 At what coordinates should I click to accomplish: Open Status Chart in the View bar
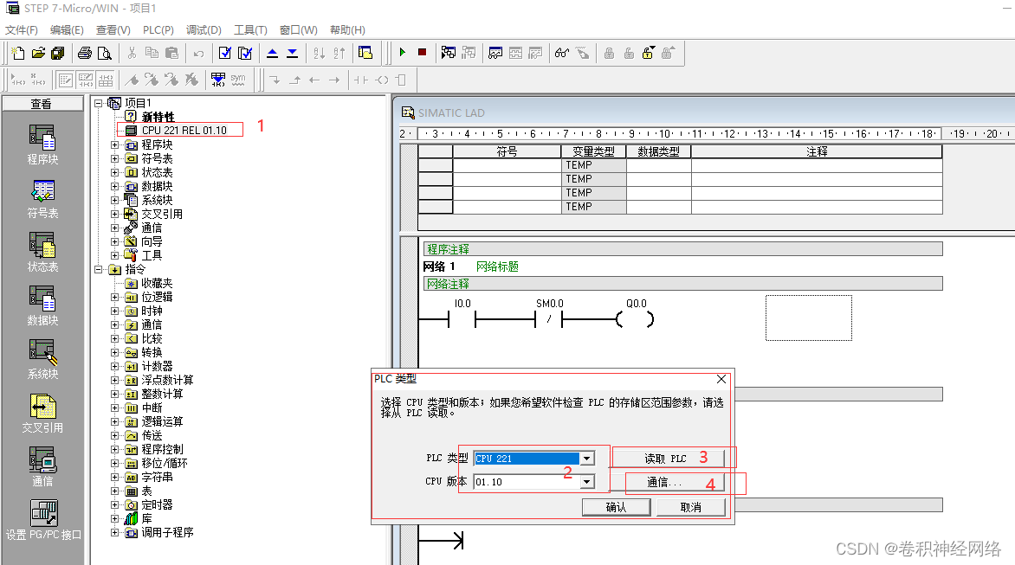pyautogui.click(x=42, y=253)
